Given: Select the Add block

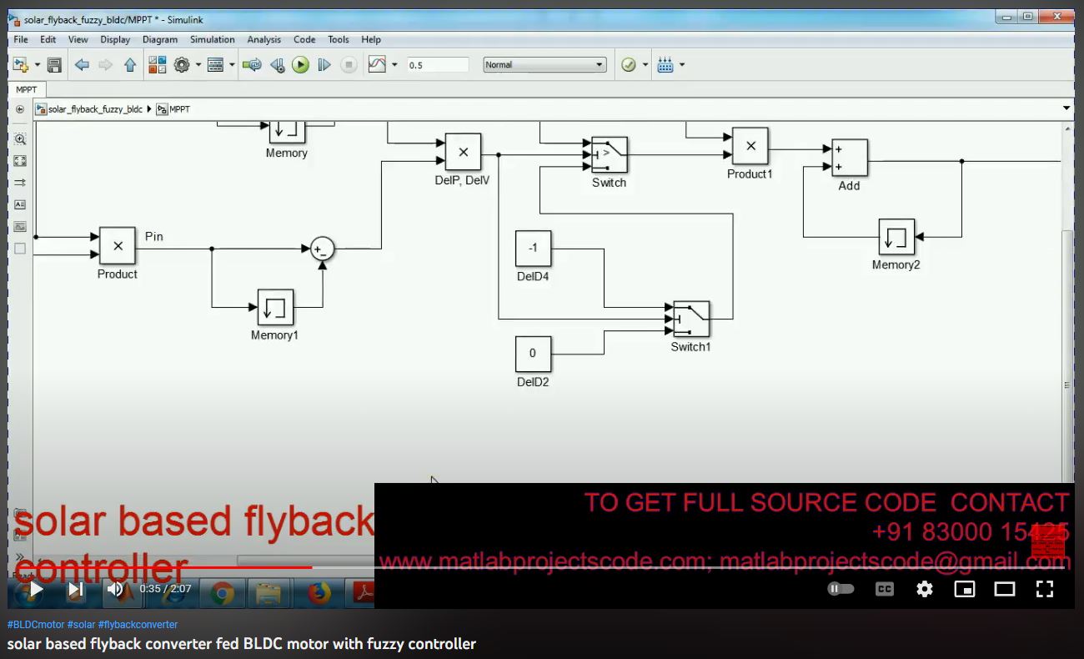Looking at the screenshot, I should click(850, 158).
